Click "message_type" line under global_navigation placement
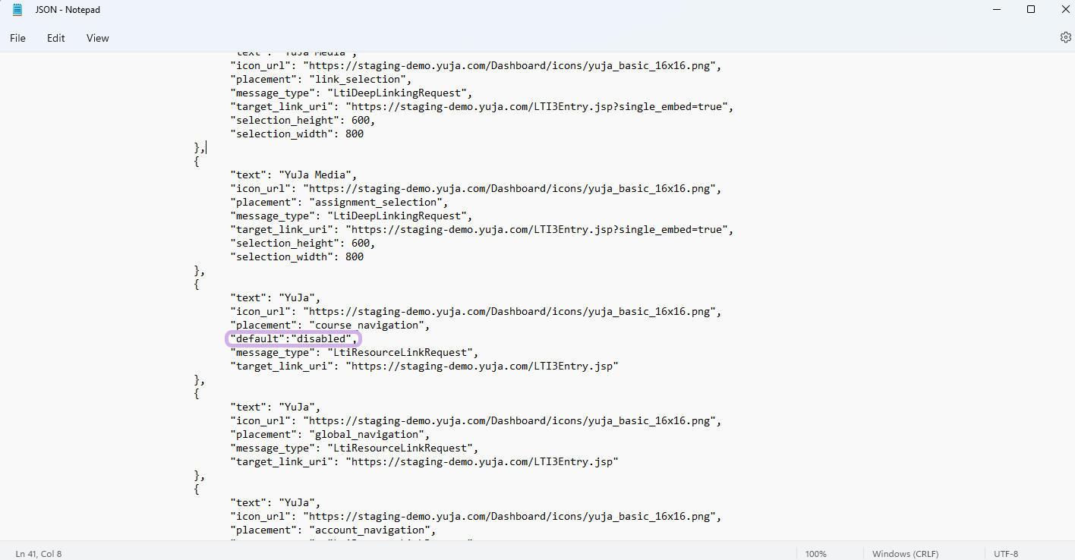This screenshot has height=560, width=1075. (x=355, y=448)
